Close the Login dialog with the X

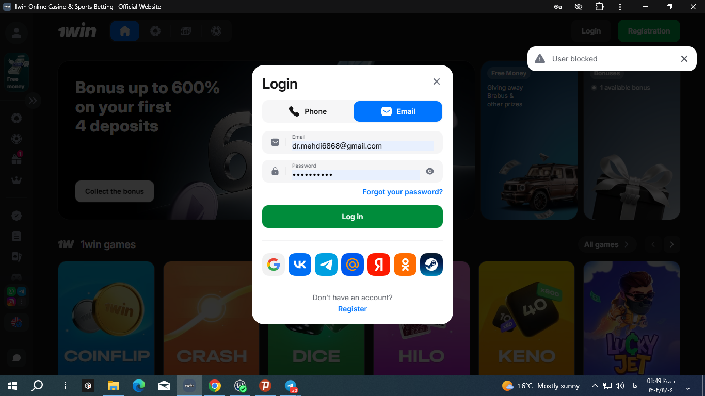click(x=437, y=81)
